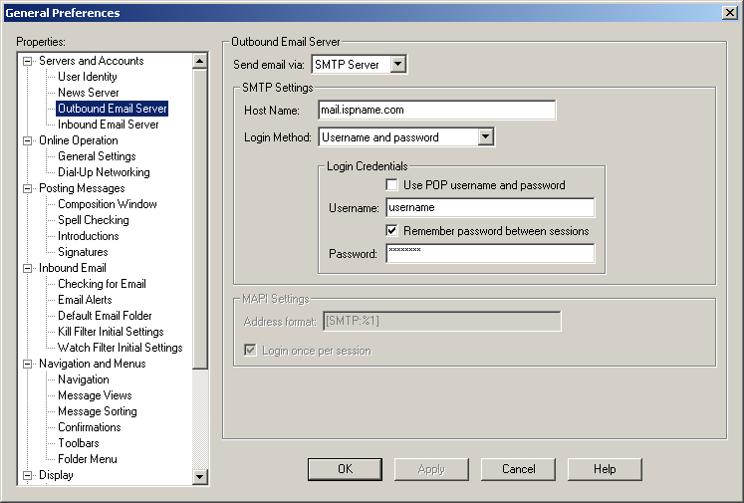
Task: Select News Server in the properties tree
Action: pyautogui.click(x=88, y=93)
